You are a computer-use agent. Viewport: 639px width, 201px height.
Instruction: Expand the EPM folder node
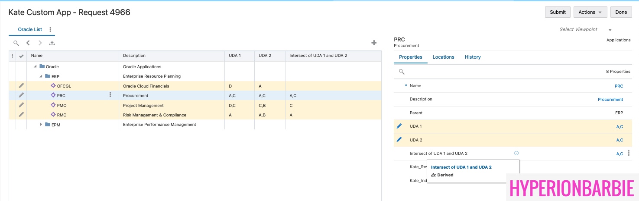[x=41, y=125]
